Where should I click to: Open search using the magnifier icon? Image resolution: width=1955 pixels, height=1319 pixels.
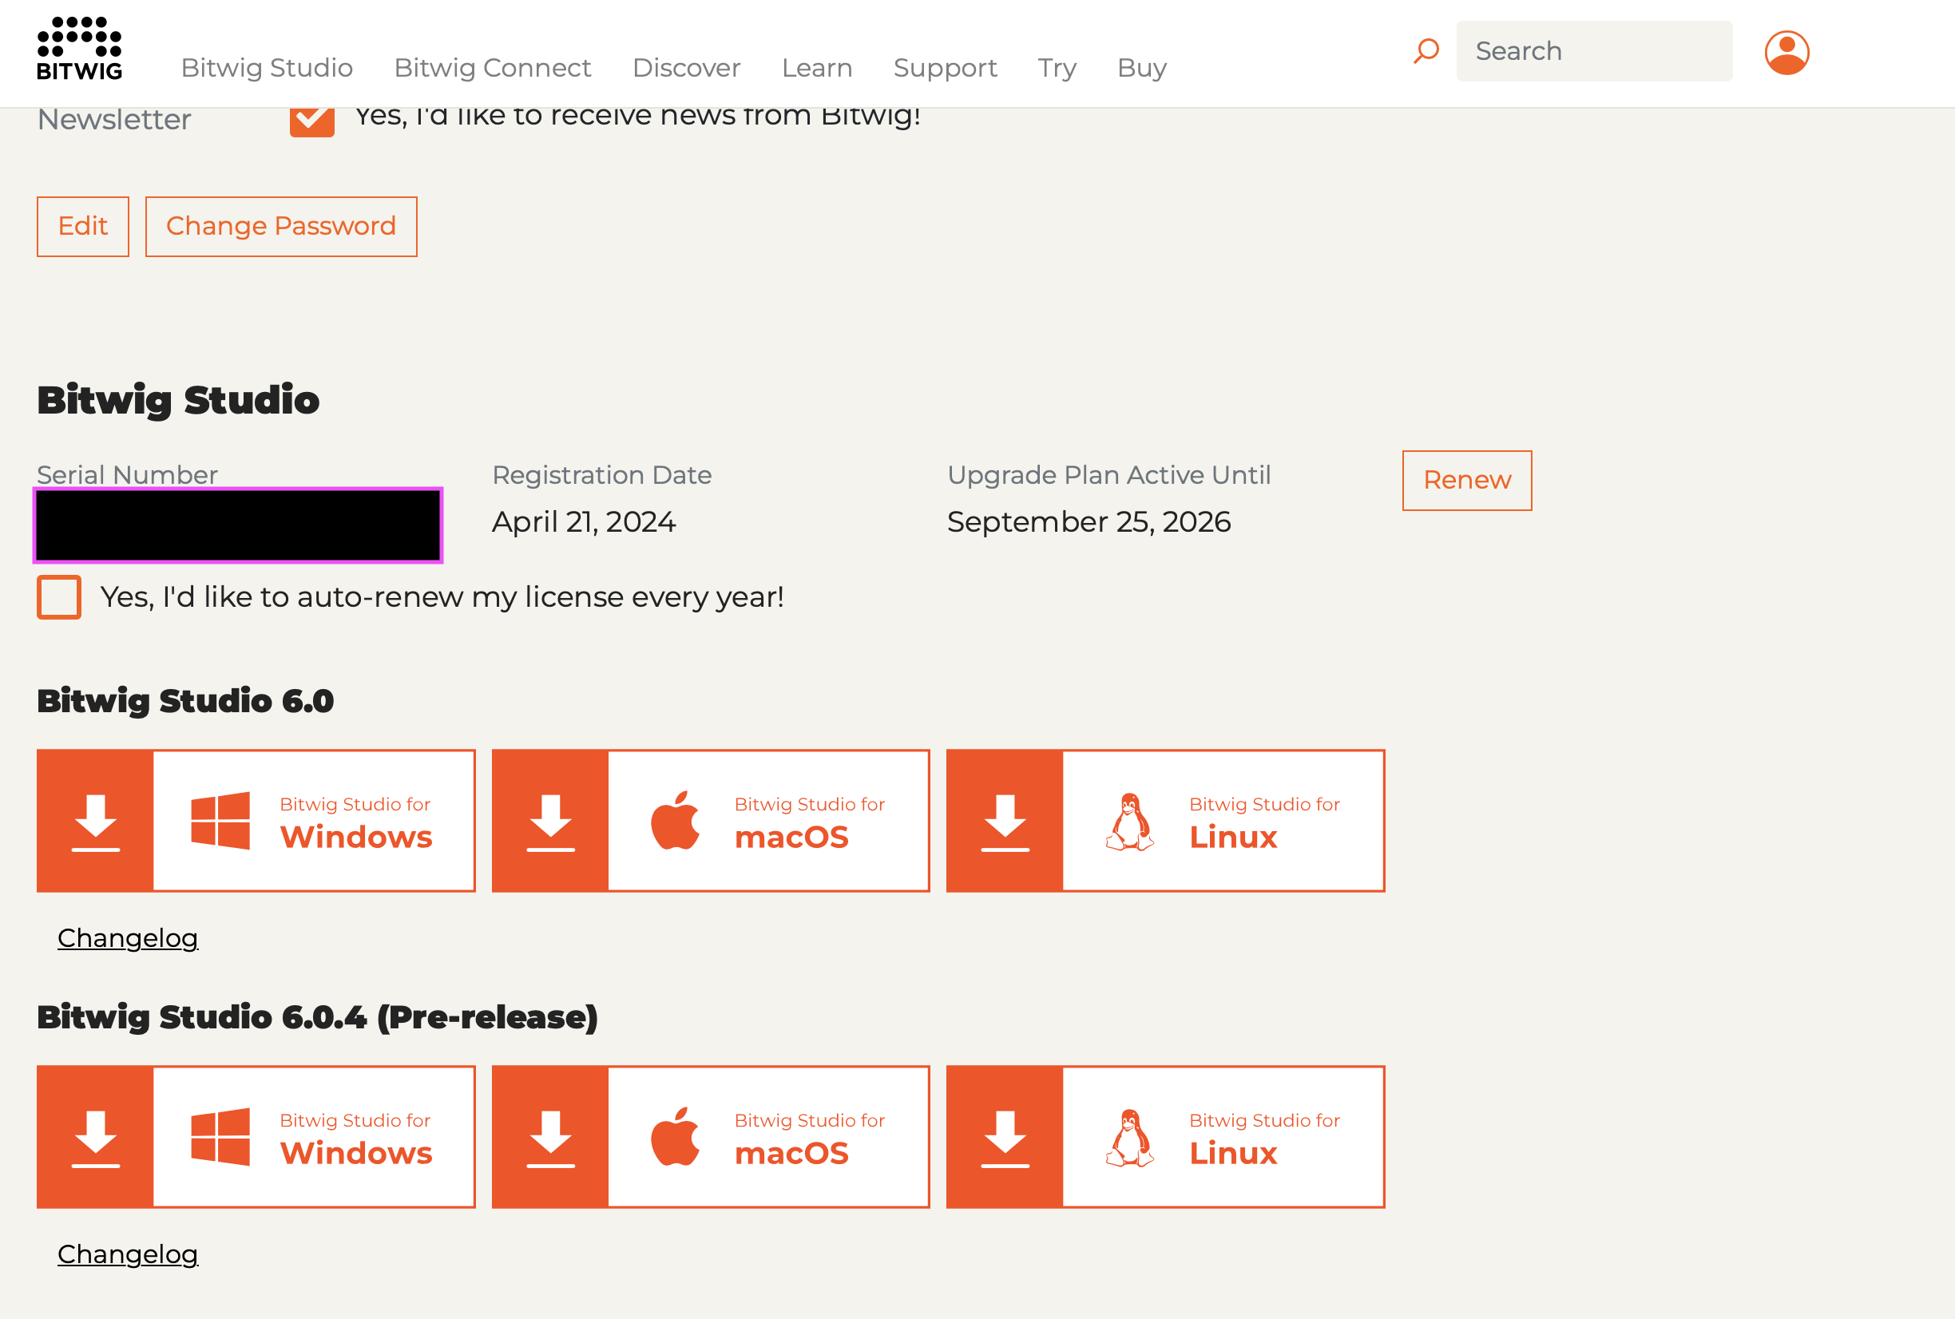[x=1424, y=50]
